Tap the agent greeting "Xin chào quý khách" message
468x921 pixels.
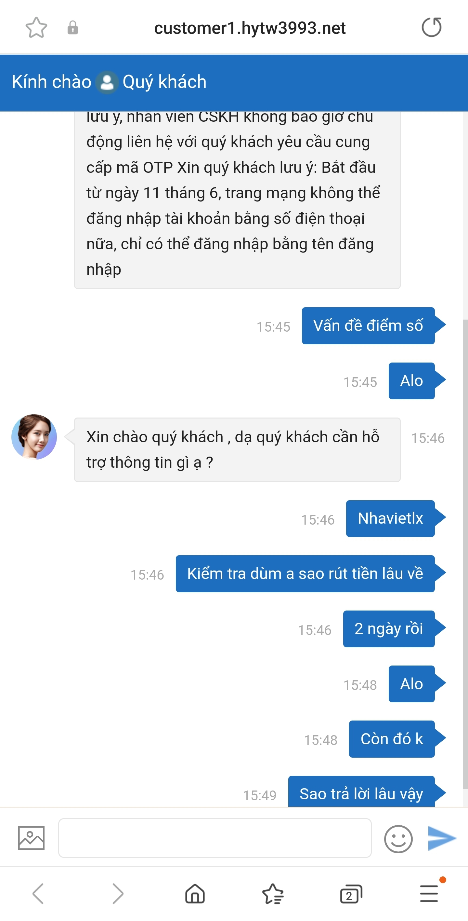pos(237,449)
